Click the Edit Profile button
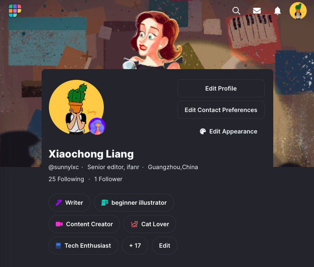314x267 pixels. tap(221, 88)
